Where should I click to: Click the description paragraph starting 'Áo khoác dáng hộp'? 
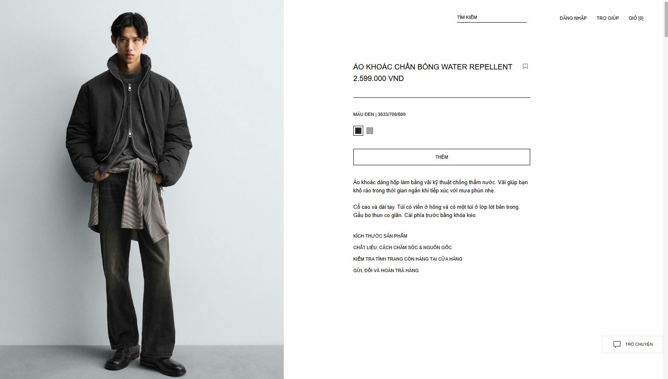441,186
